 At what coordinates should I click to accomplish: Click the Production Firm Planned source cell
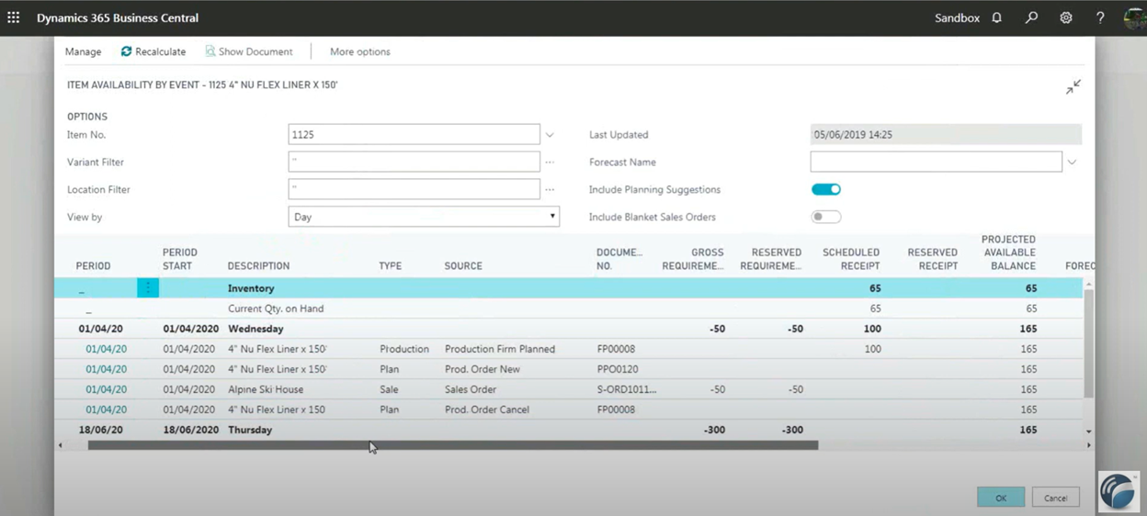[x=500, y=349]
